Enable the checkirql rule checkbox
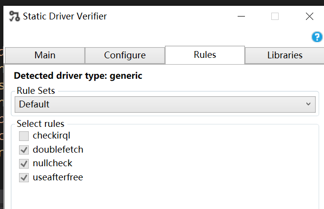Screen dimensions: 324x209 pos(24,136)
